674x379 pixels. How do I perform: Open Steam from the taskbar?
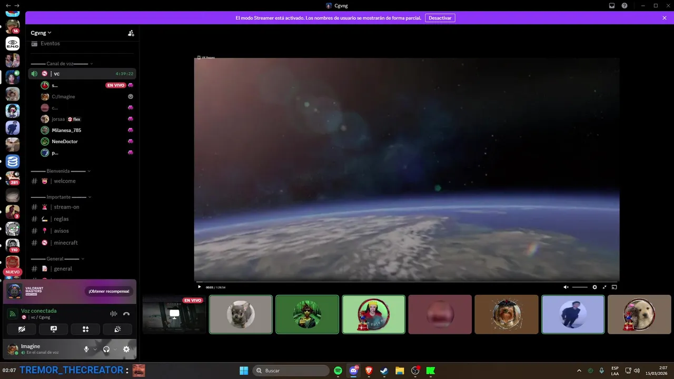tap(384, 371)
